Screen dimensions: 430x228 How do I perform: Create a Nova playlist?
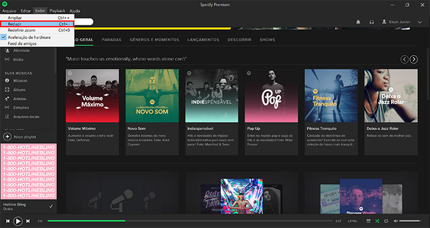(24, 137)
